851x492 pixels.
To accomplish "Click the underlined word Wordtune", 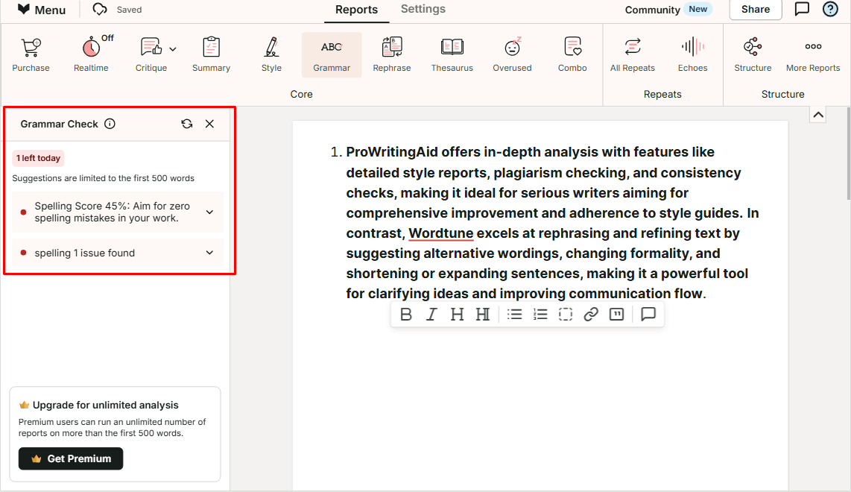I will pos(440,233).
